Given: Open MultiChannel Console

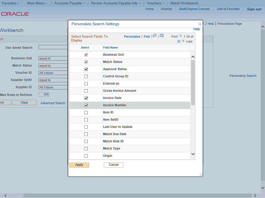Looking at the screenshot, I should coord(194,9).
